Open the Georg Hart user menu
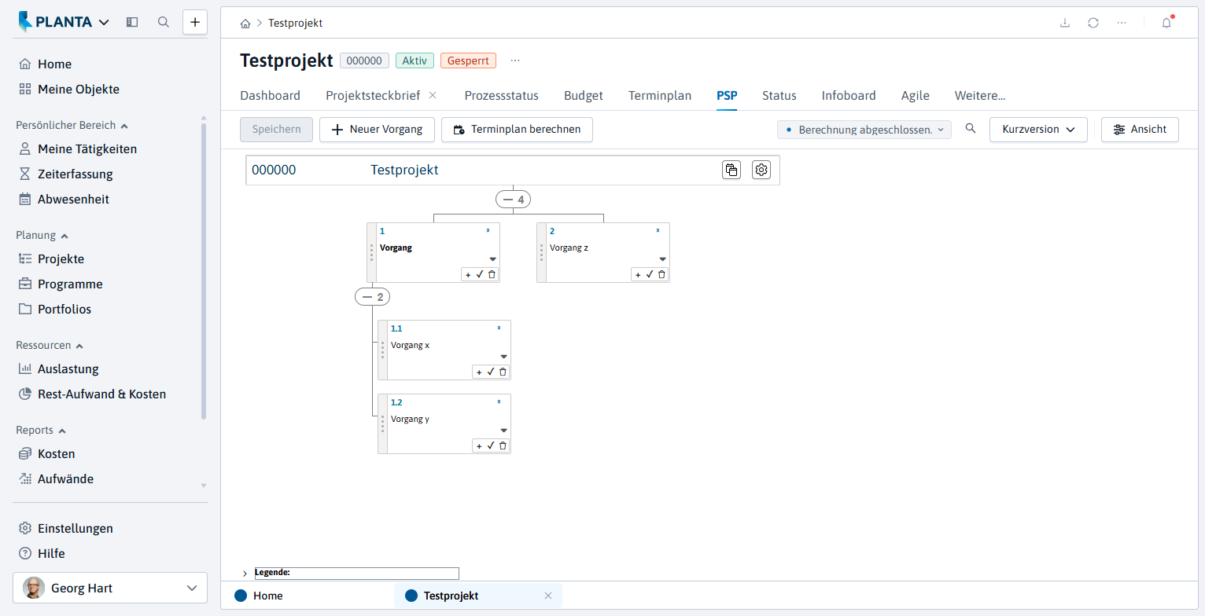The width and height of the screenshot is (1205, 616). [x=110, y=588]
